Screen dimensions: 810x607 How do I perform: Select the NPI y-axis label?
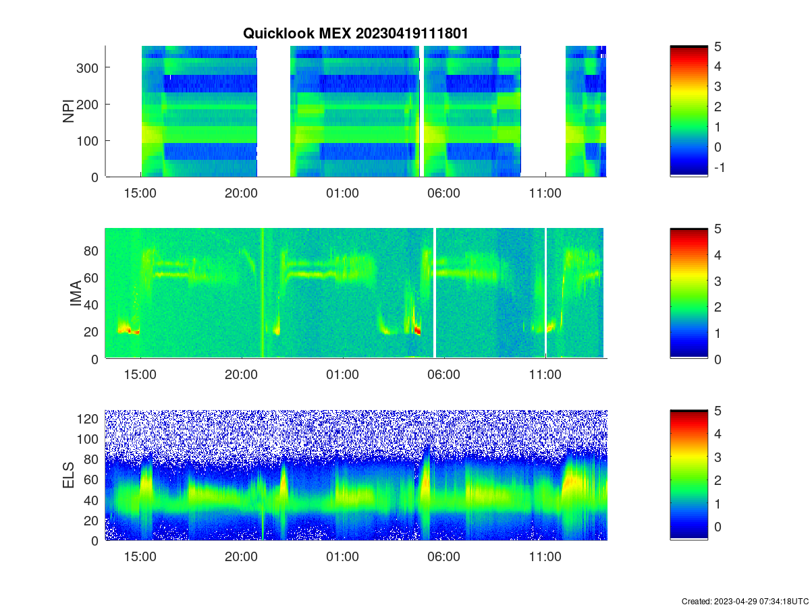[69, 111]
